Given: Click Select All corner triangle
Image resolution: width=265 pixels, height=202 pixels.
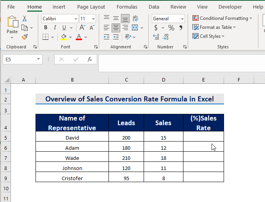Looking at the screenshot, I should point(7,80).
